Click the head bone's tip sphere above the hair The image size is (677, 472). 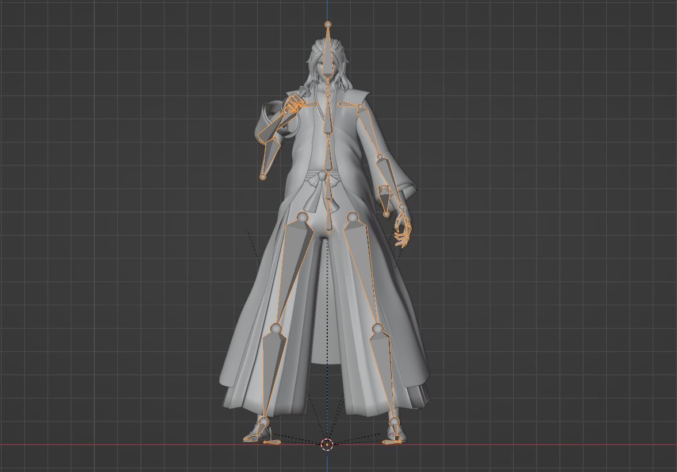tap(328, 24)
